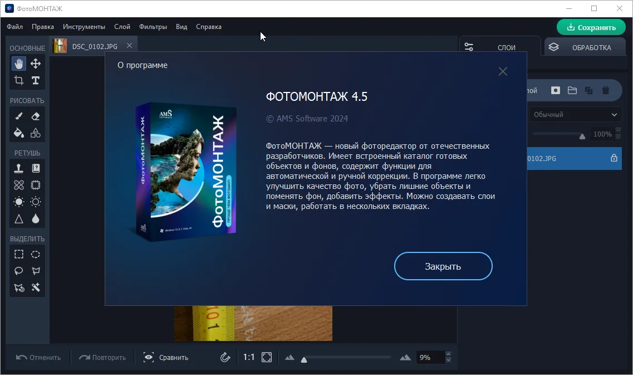Select the Crop tool
This screenshot has width=633, height=375.
tap(19, 80)
